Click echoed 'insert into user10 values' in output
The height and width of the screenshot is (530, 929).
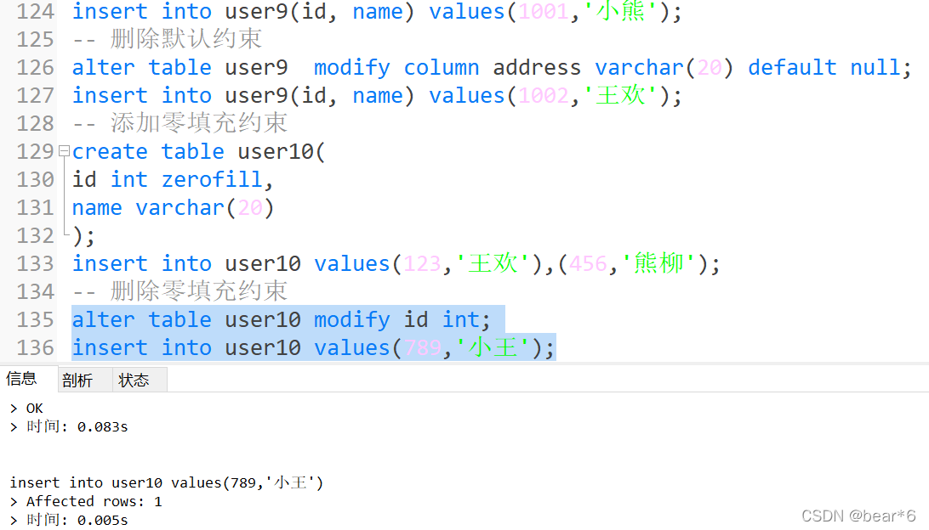point(167,482)
